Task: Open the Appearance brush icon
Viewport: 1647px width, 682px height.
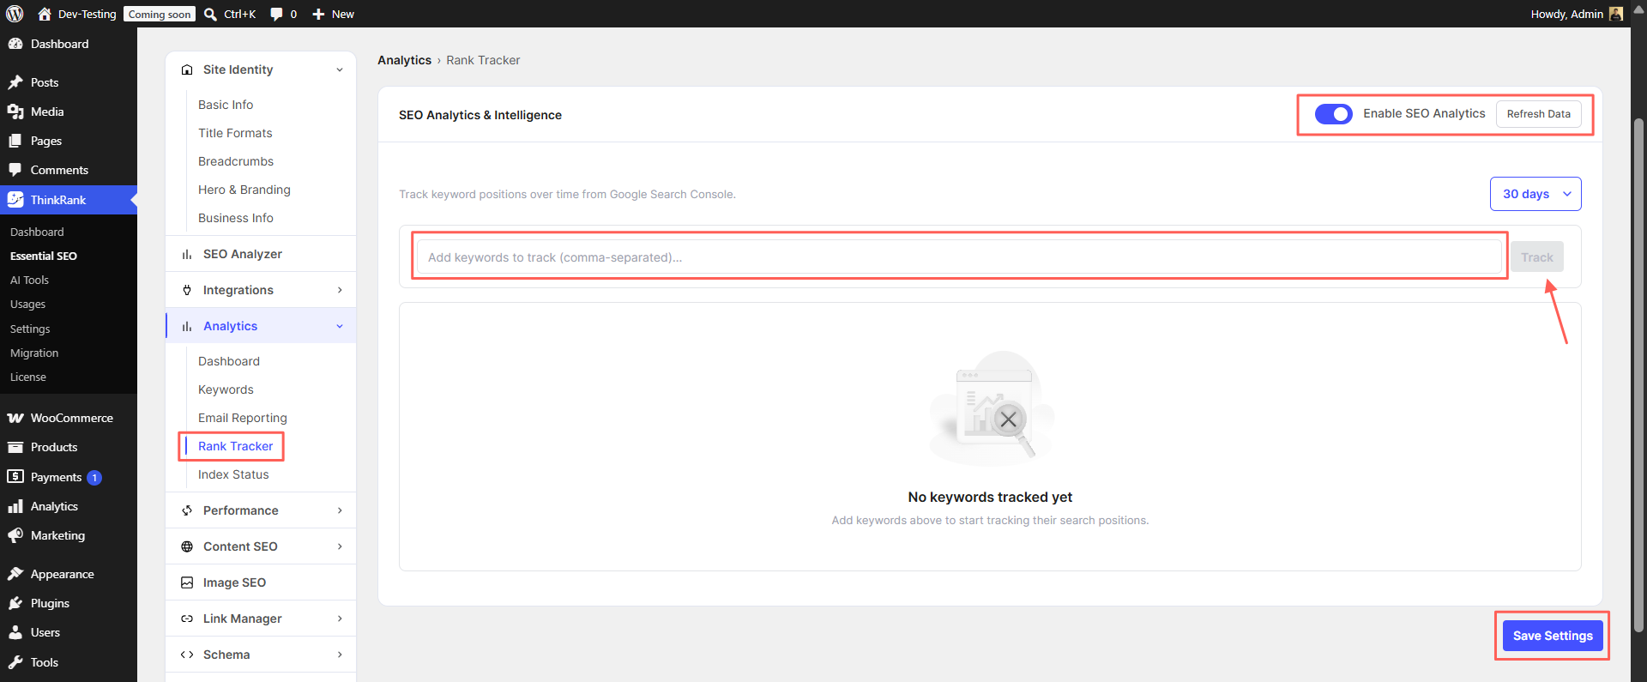Action: coord(15,574)
